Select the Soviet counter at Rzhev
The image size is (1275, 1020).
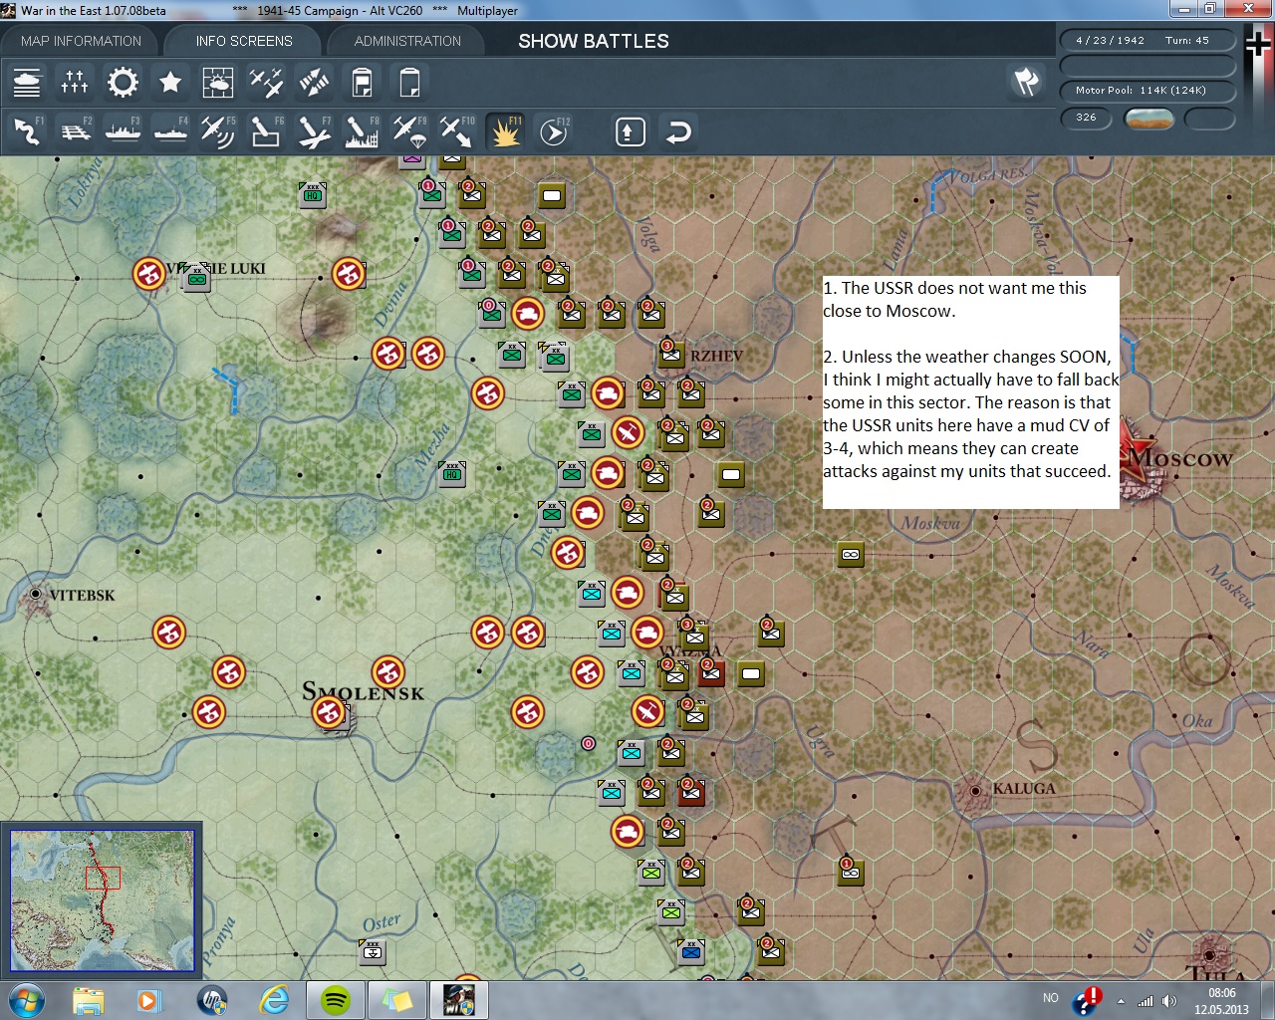click(x=671, y=354)
